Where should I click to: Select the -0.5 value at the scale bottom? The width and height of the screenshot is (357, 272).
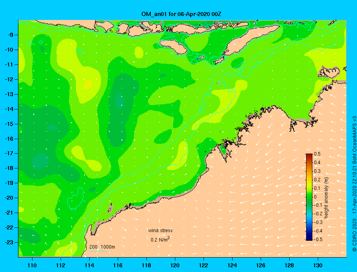(x=318, y=240)
